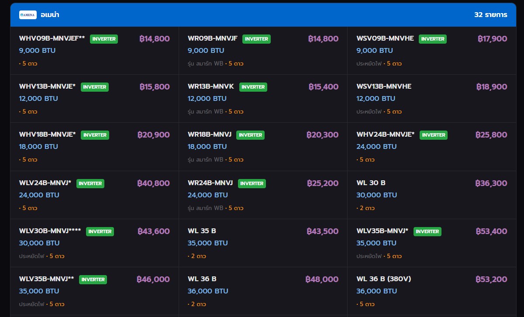
Task: Click the ฿14,800 price of WR09B-MNVJF
Action: pos(323,39)
